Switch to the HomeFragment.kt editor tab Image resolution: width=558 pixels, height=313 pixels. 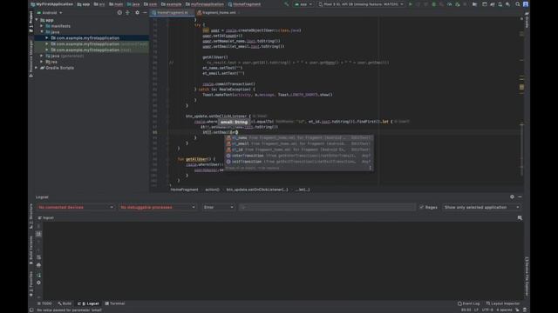(x=173, y=12)
